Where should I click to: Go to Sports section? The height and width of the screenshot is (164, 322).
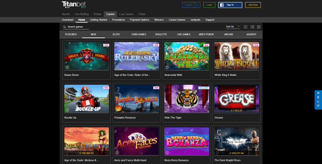point(66,14)
